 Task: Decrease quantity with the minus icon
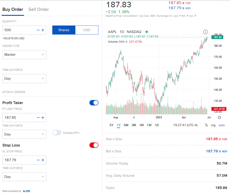point(38,30)
